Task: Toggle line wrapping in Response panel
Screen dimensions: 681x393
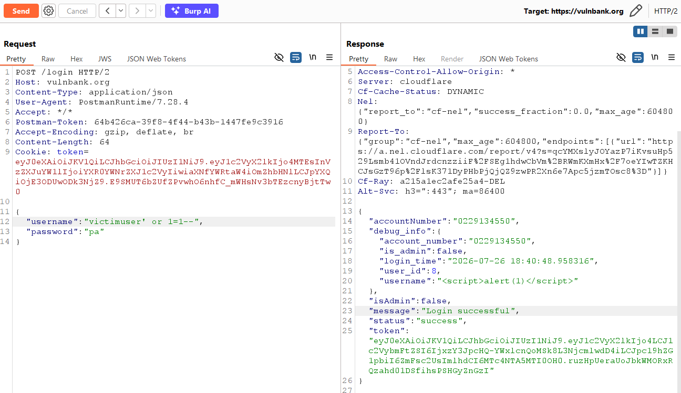Action: pyautogui.click(x=638, y=57)
